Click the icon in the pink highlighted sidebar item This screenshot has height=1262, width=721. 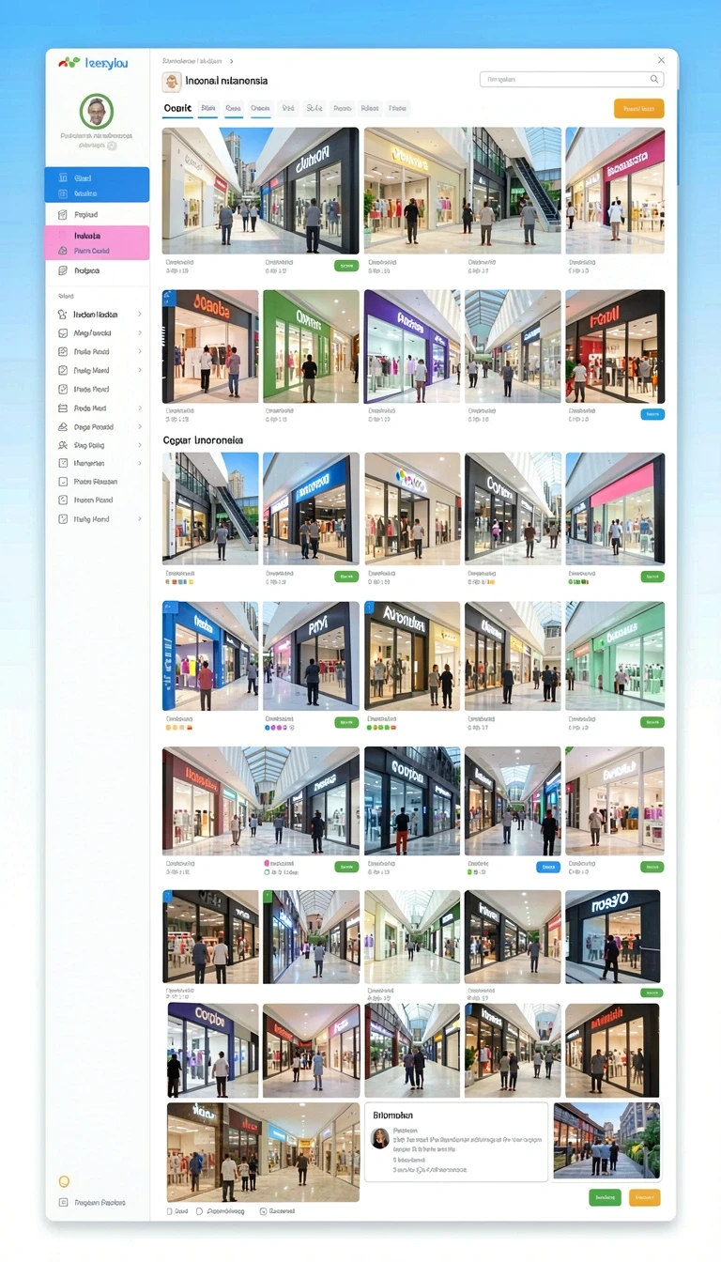click(63, 251)
